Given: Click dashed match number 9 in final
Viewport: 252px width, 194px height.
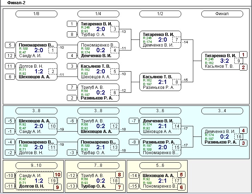Looking at the screenshot, I should click(239, 61).
